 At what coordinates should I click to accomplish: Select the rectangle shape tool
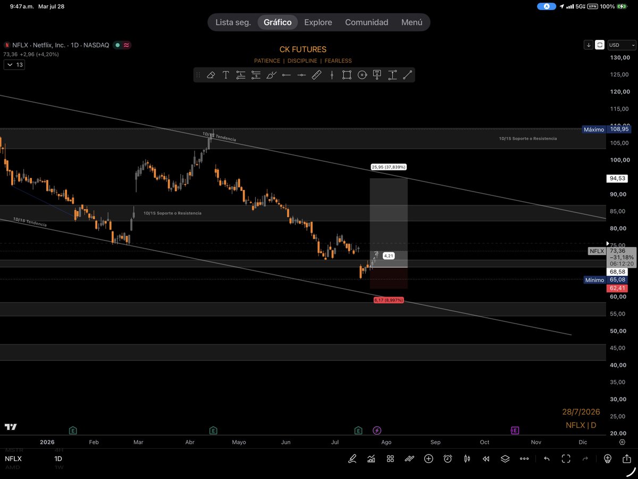click(347, 75)
